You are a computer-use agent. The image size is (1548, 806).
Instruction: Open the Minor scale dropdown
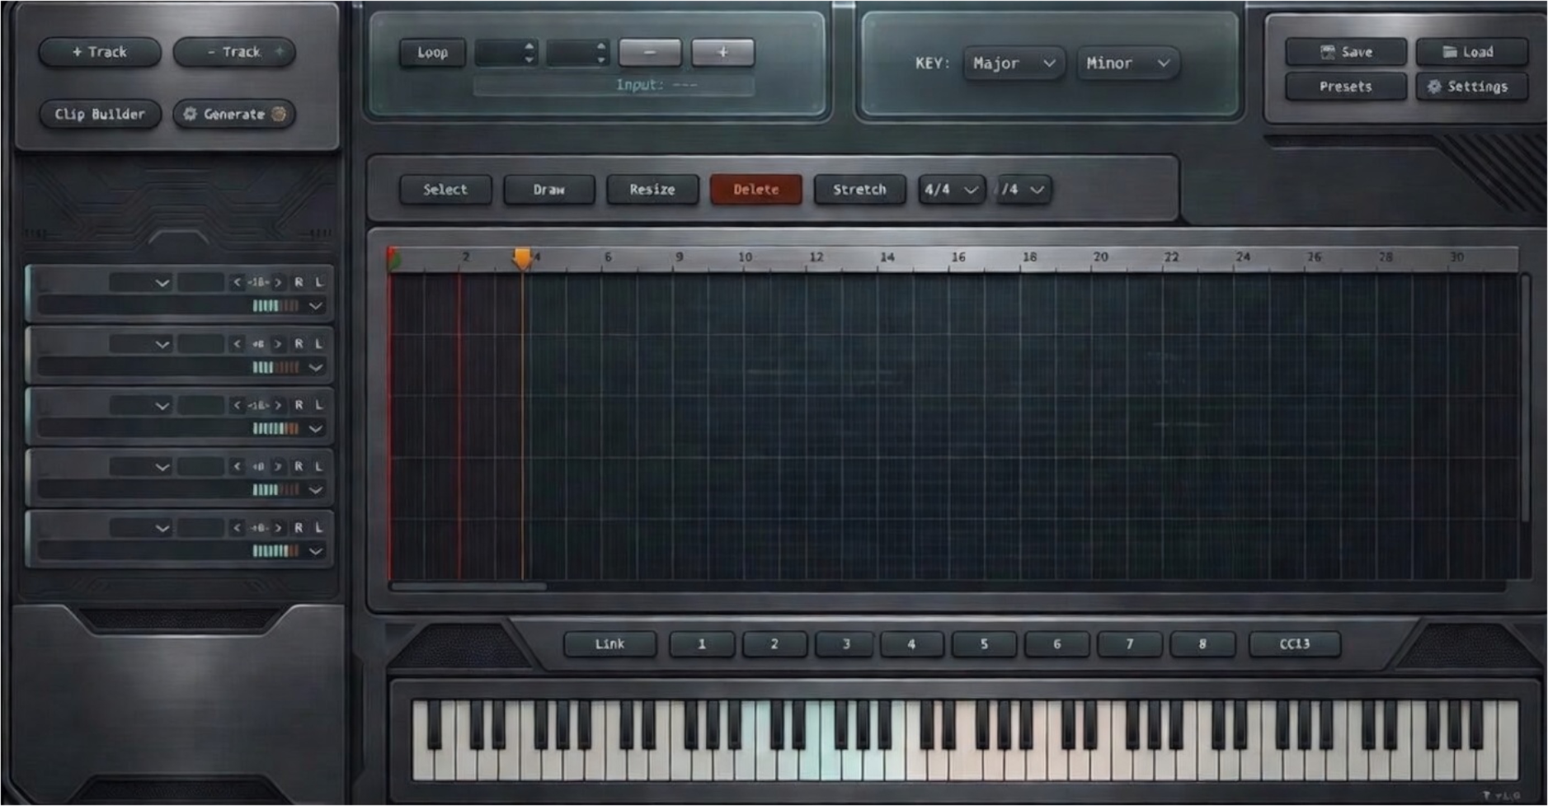(1127, 63)
